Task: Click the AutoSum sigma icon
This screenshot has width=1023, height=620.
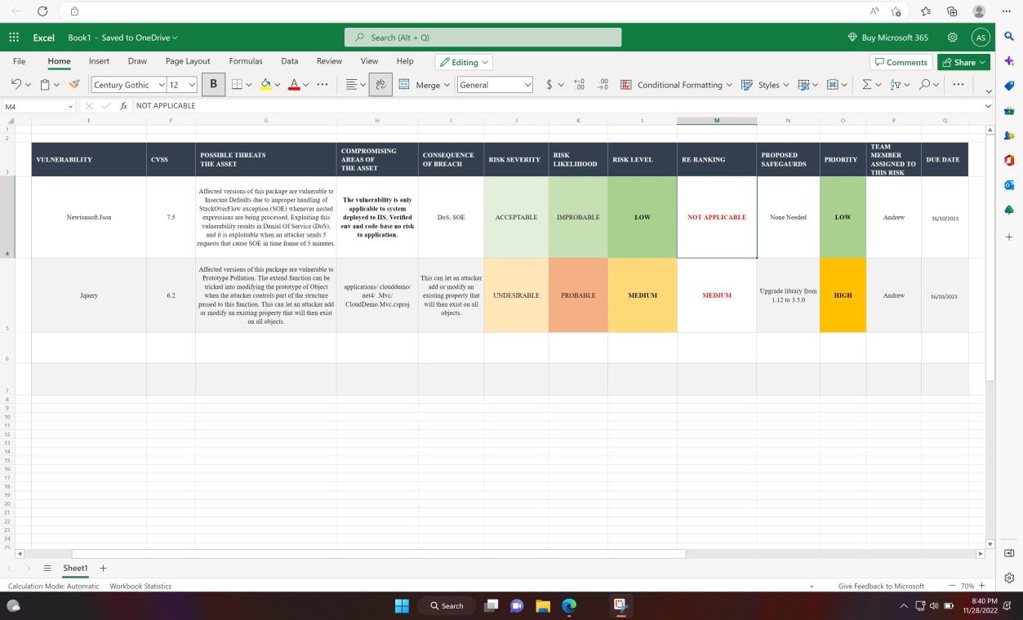Action: [x=867, y=84]
